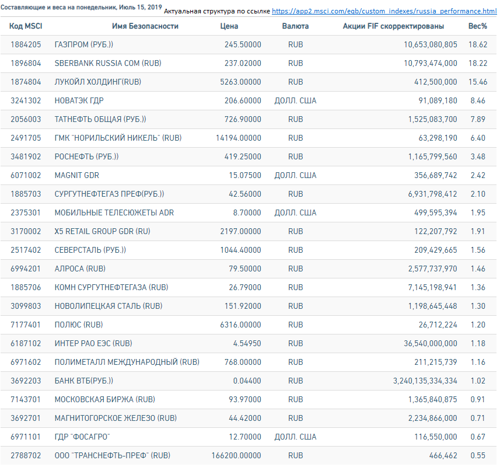The image size is (500, 467).
Task: Click 'ДОЛЛ. США' currency in НОВАТЭК row
Action: pyautogui.click(x=295, y=101)
